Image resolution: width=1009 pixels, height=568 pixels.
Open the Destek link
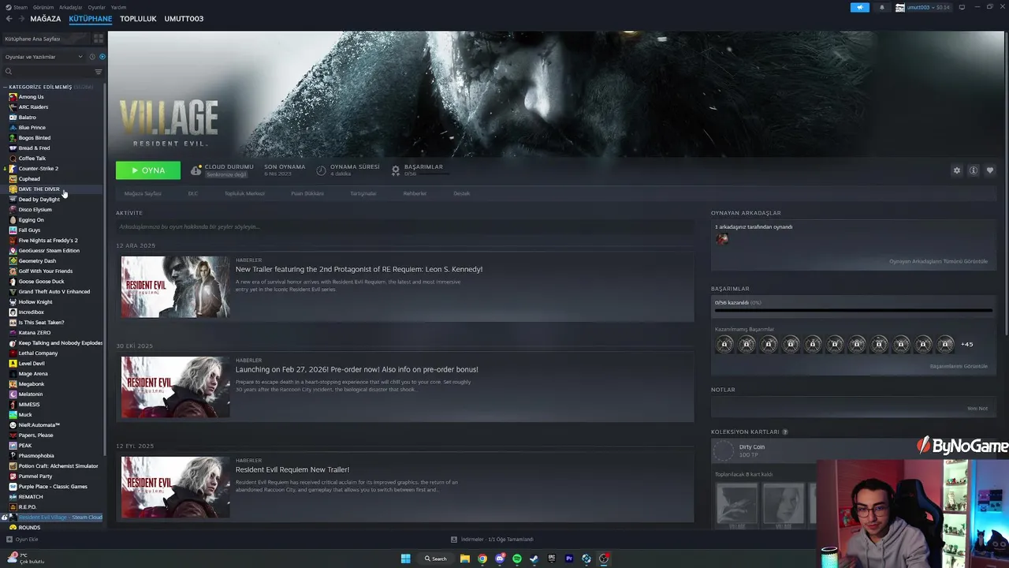point(462,193)
